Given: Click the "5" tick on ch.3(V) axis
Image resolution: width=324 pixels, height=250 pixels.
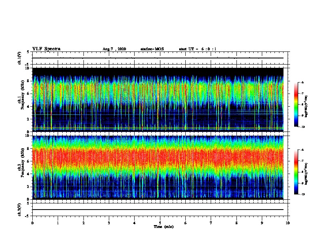Looking at the screenshot, I should pyautogui.click(x=28, y=203).
